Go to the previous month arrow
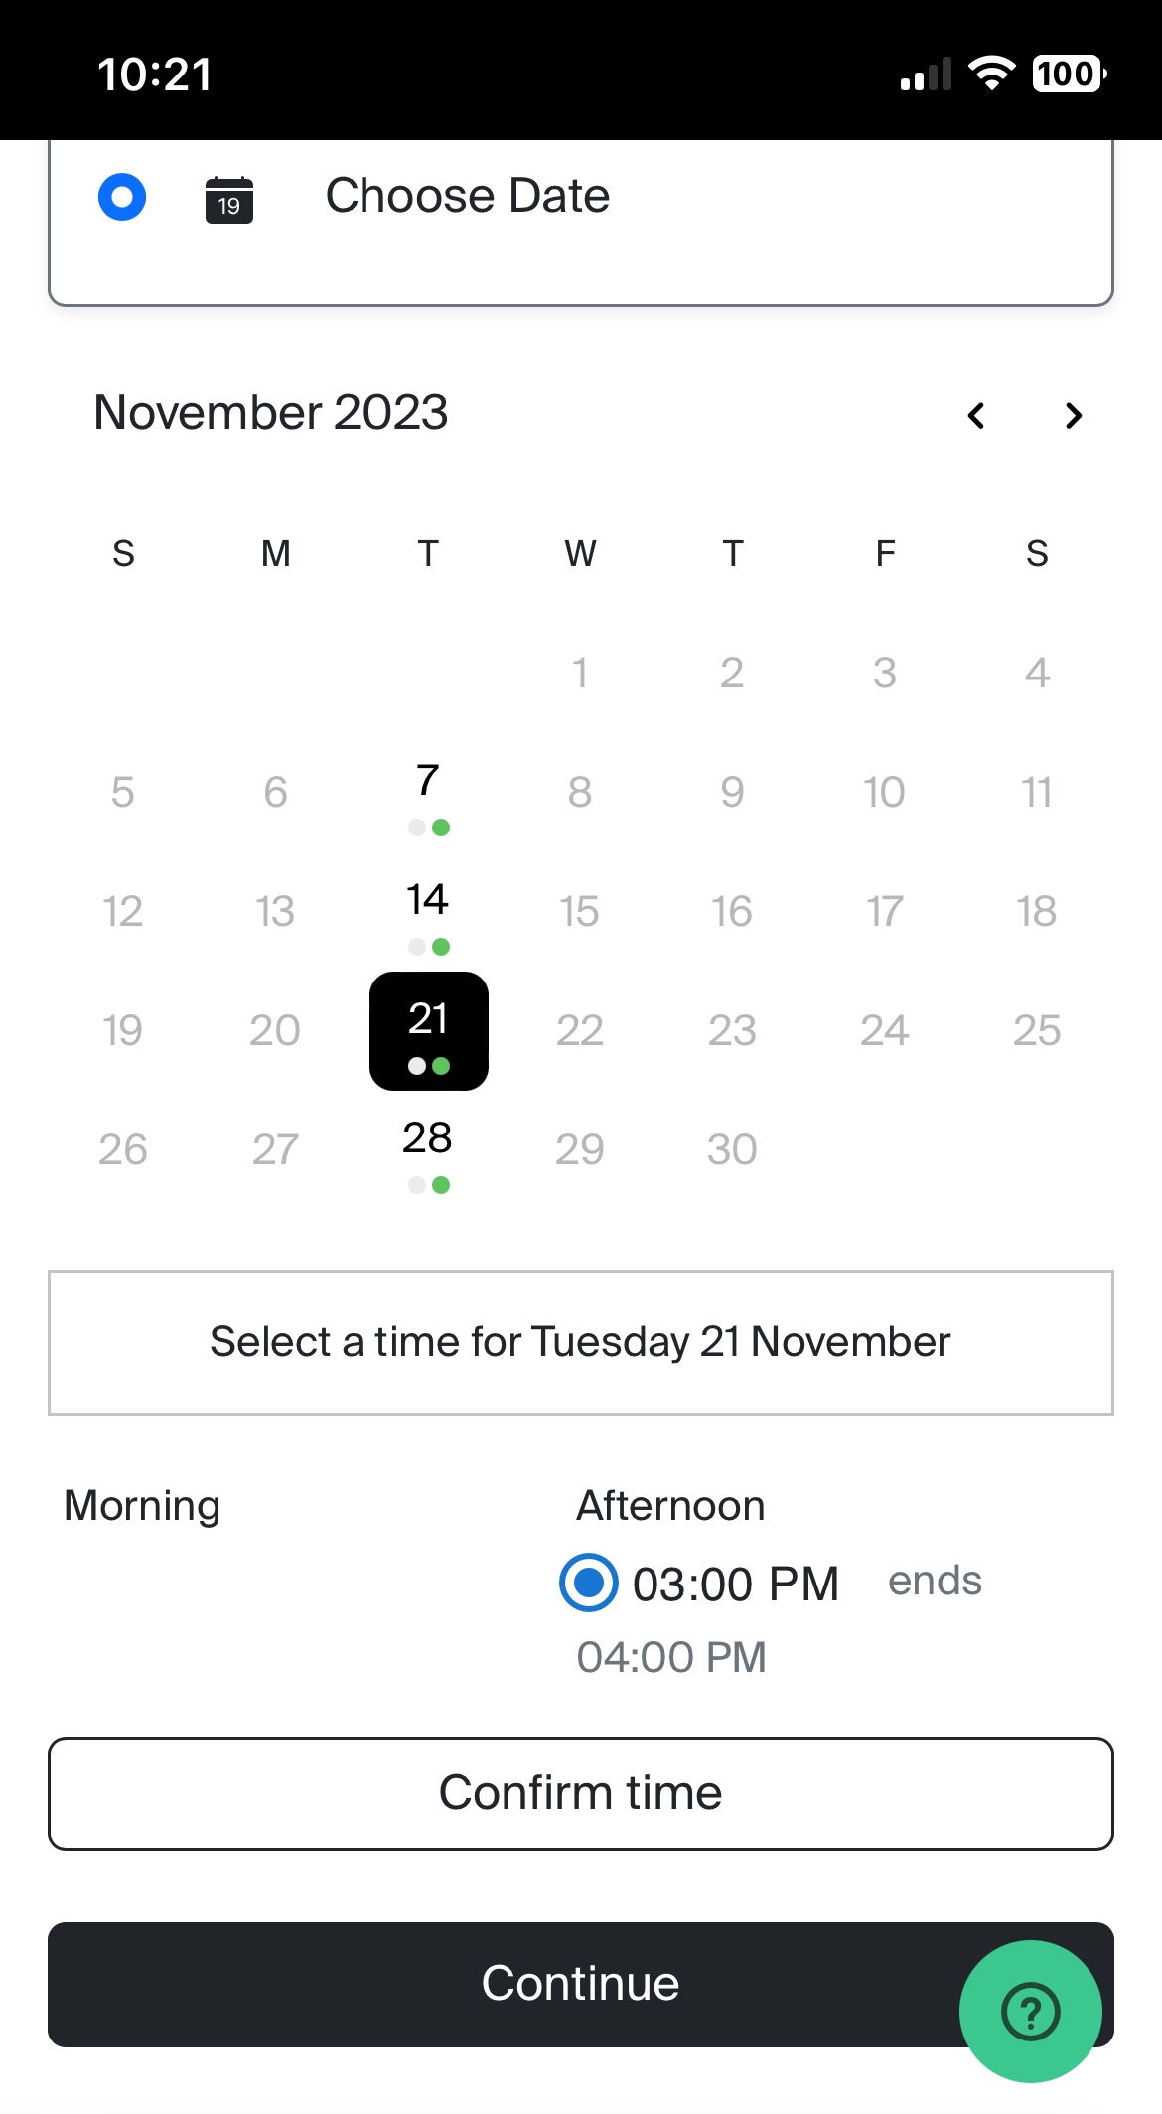The width and height of the screenshot is (1162, 2114). 976,415
